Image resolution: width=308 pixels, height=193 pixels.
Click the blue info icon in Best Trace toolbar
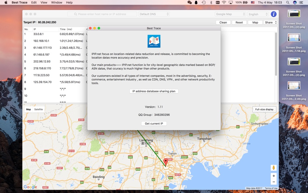(274, 14)
